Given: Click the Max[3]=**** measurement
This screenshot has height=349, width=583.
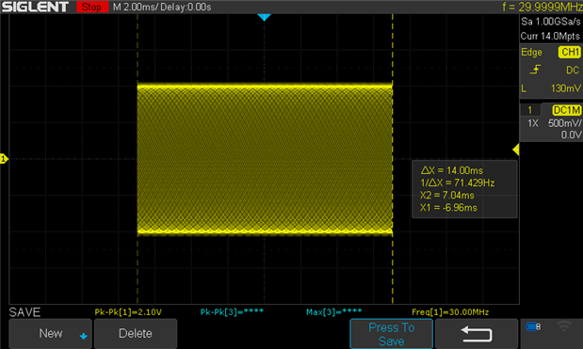Looking at the screenshot, I should [333, 312].
